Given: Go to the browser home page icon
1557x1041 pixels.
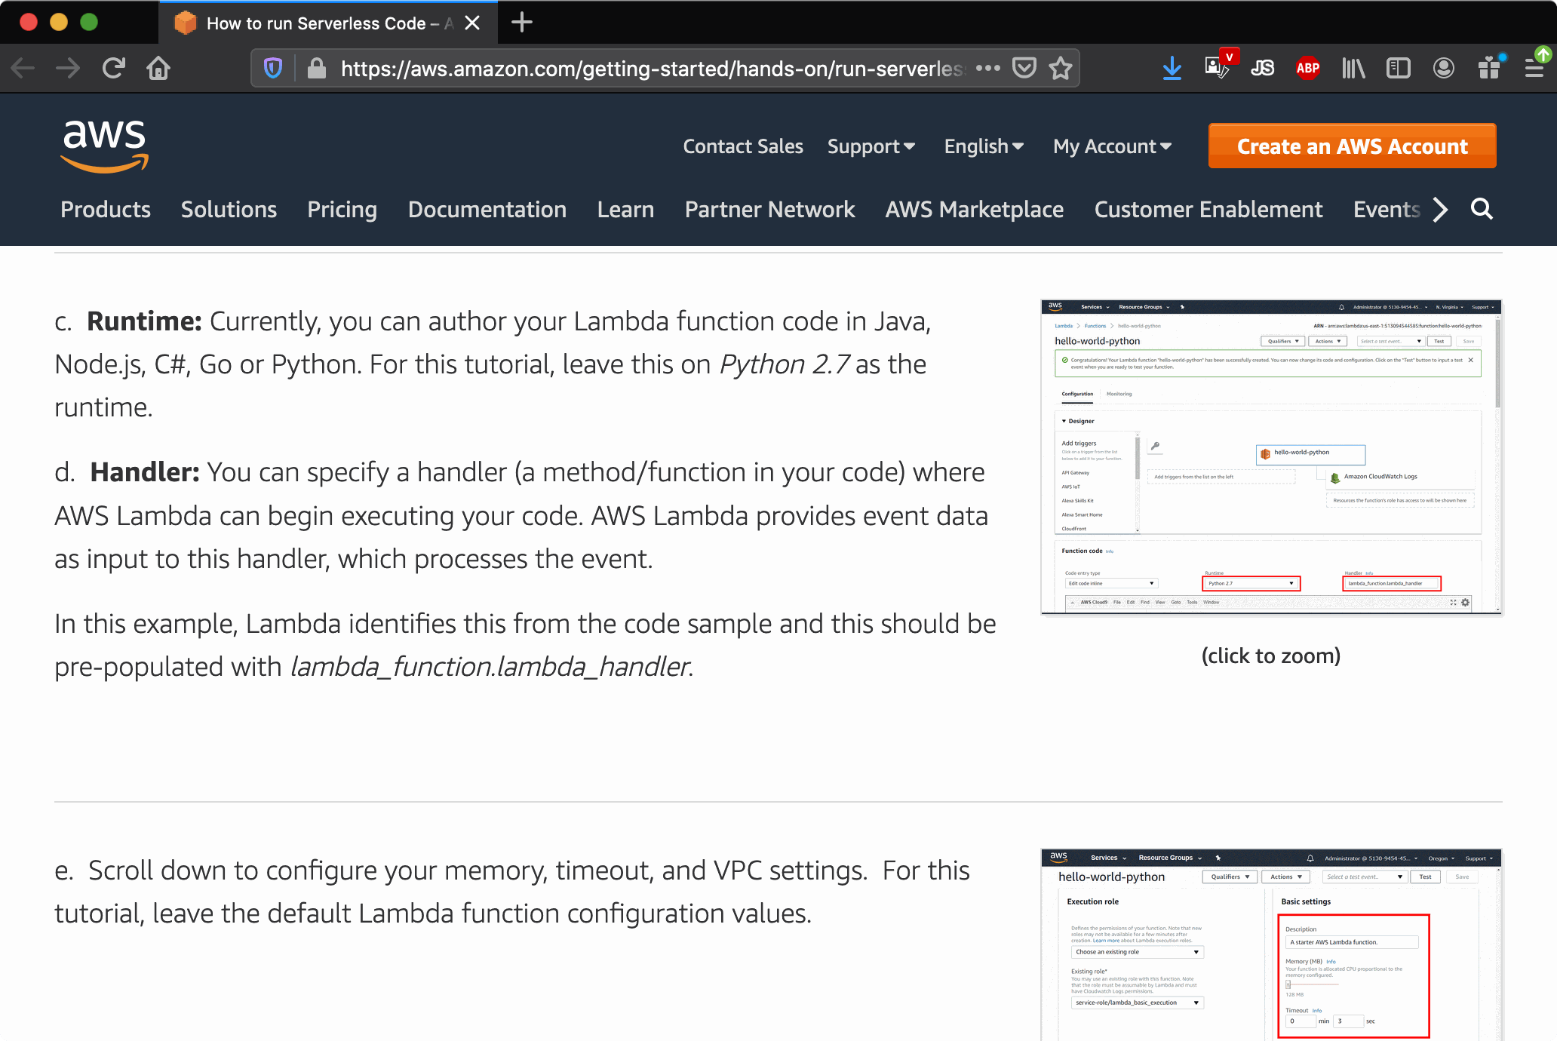Looking at the screenshot, I should [x=158, y=69].
